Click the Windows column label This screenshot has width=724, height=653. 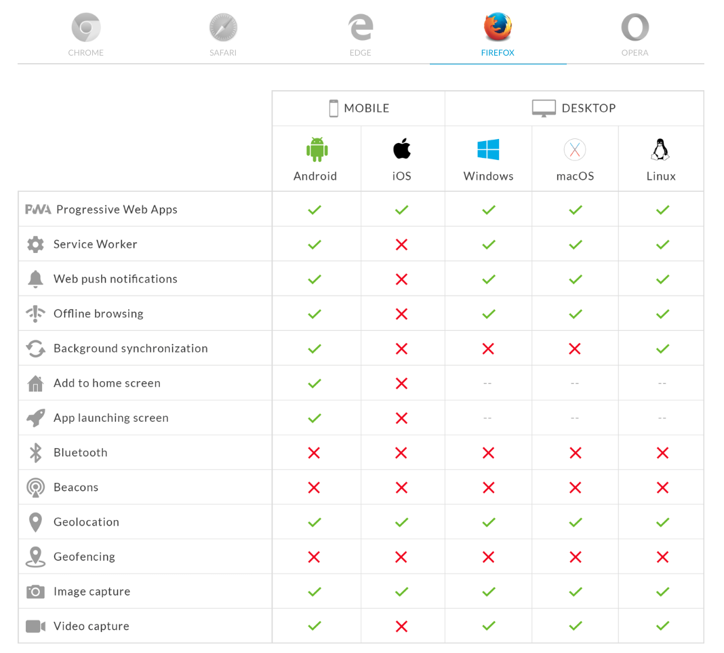[489, 176]
